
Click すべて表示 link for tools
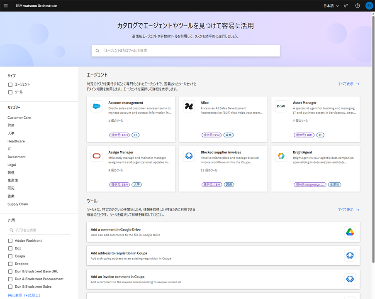[348, 210]
